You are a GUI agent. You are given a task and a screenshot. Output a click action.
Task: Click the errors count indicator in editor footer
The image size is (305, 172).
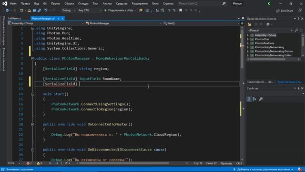click(x=29, y=163)
